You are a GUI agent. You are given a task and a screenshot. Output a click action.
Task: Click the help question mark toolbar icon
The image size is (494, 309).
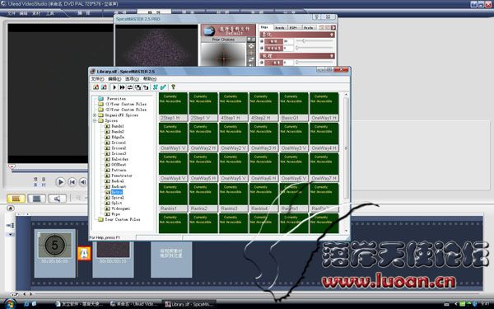click(173, 87)
